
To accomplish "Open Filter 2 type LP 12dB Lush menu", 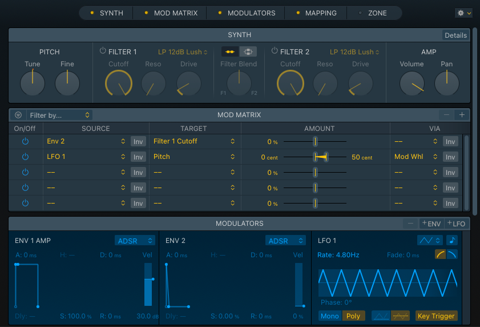I will coord(354,52).
